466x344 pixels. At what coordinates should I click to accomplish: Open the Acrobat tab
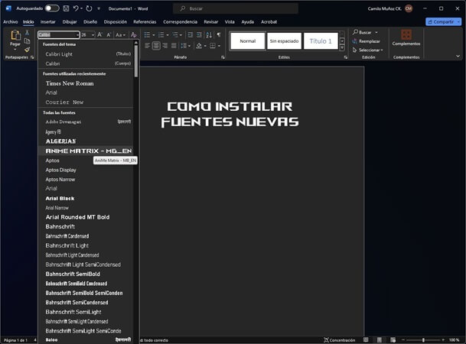tap(269, 21)
